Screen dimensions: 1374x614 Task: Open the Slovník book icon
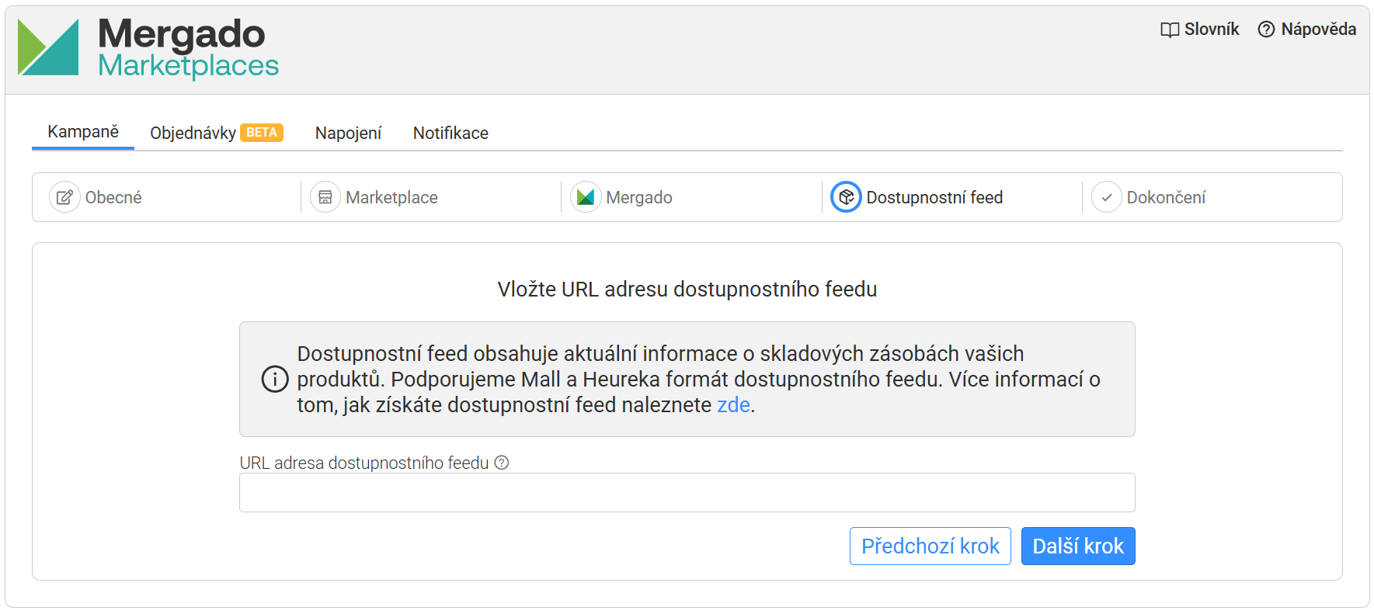point(1170,29)
